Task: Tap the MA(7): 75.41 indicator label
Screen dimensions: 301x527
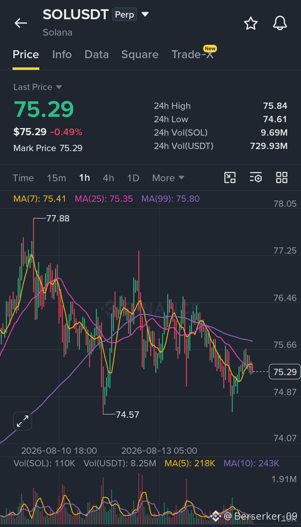Action: [x=40, y=199]
